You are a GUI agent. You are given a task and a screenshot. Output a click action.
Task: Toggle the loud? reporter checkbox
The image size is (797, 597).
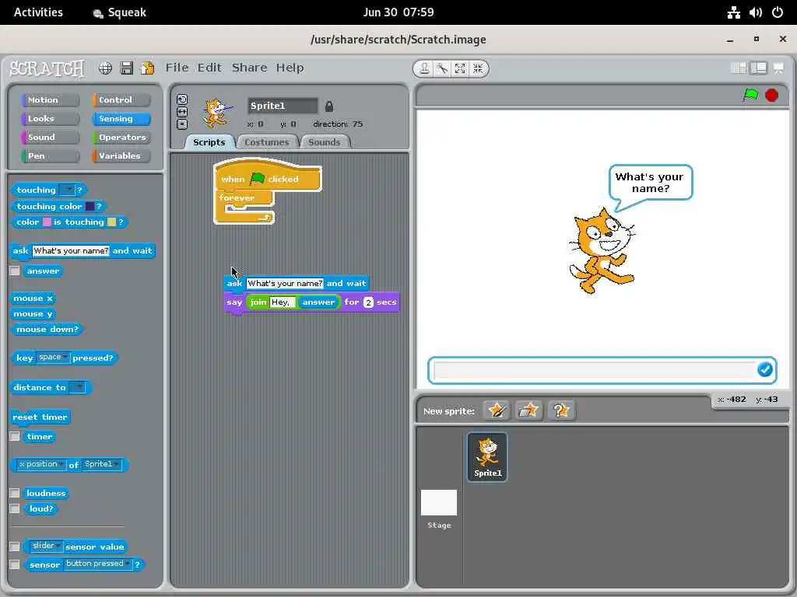tap(15, 508)
